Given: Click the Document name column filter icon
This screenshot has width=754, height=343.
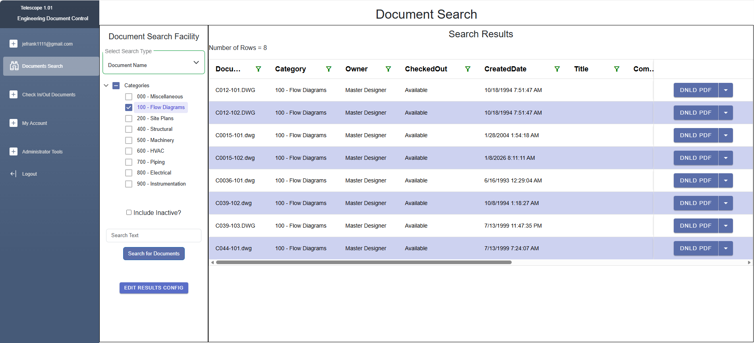Looking at the screenshot, I should [x=258, y=69].
